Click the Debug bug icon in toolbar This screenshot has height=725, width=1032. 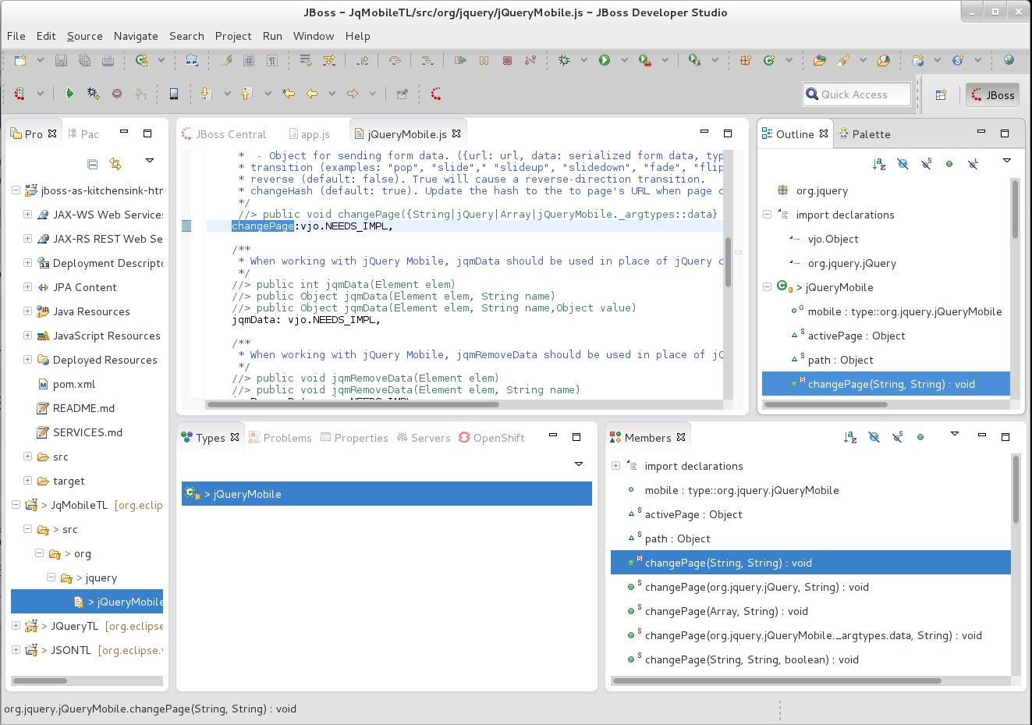(x=564, y=60)
